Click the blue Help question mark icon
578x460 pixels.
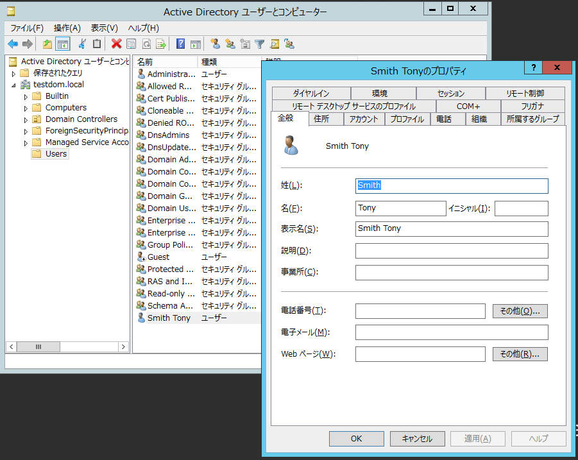[x=181, y=44]
